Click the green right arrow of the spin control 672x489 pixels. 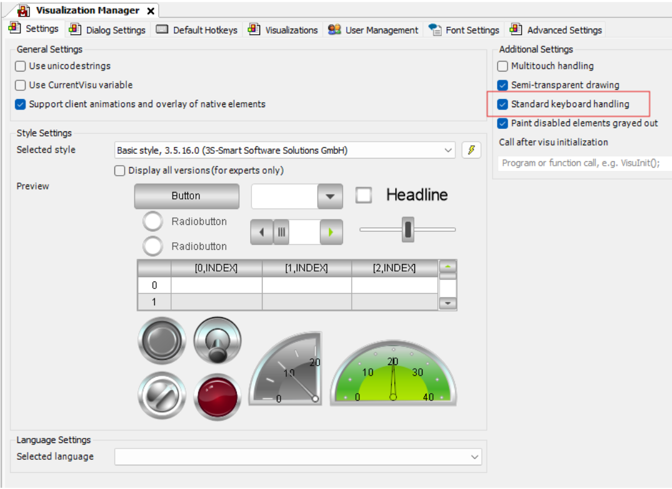[x=330, y=232]
